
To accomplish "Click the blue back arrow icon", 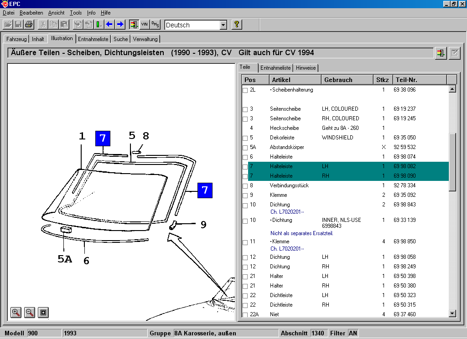I will (109, 25).
